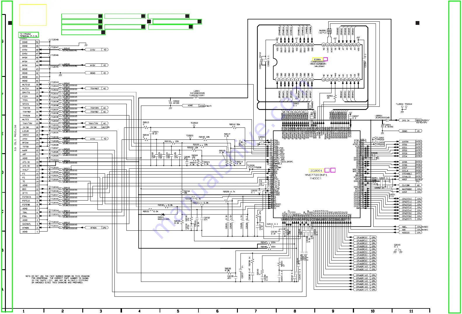Select the TL2004 test land label
Image resolution: width=462 pixels, height=314 pixels.
point(400,104)
